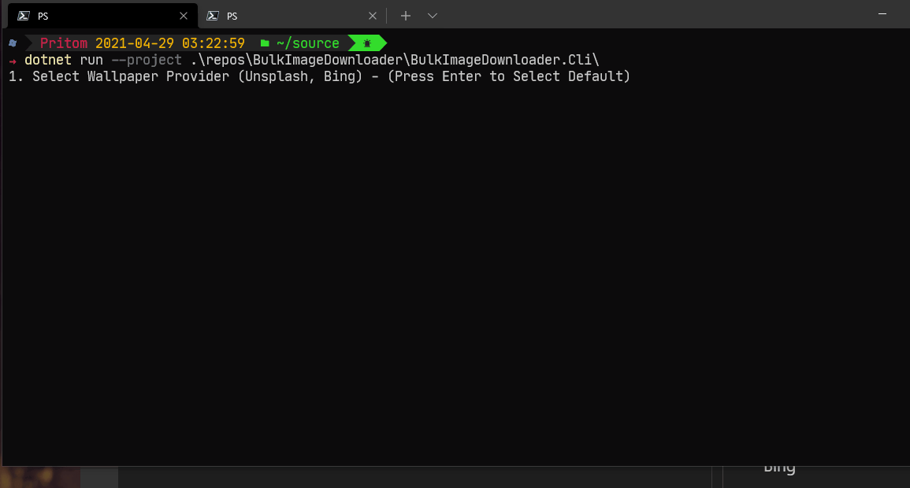
Task: Click the green bug icon in the prompt segment
Action: [367, 43]
